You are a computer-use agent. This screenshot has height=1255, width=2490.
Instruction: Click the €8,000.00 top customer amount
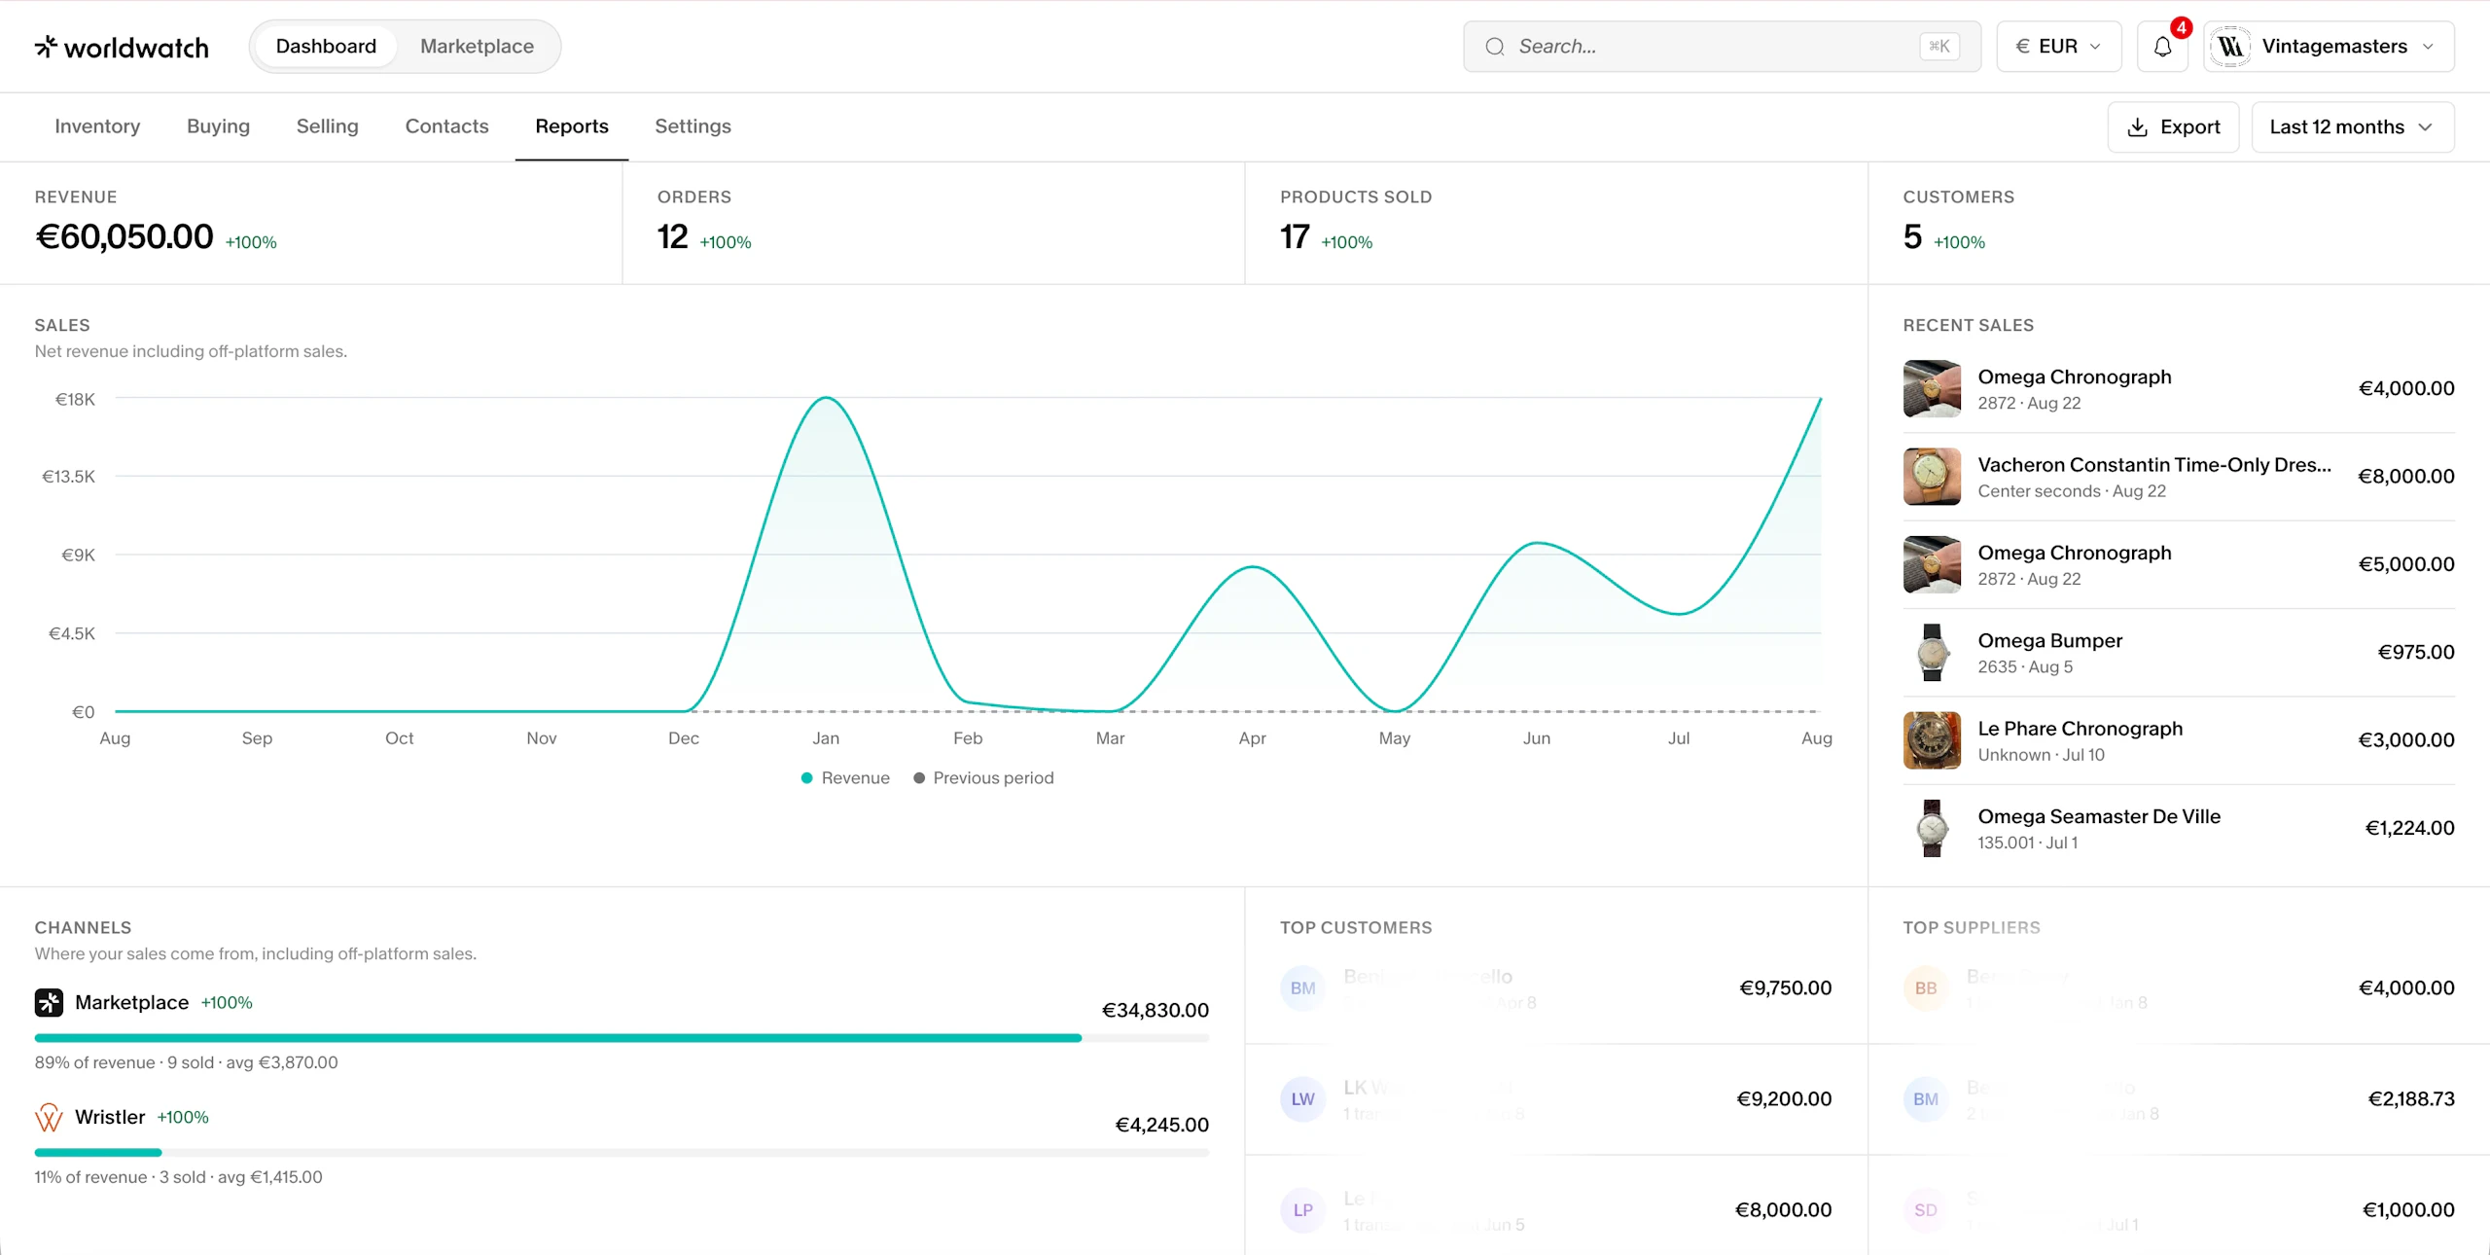click(x=1784, y=1210)
